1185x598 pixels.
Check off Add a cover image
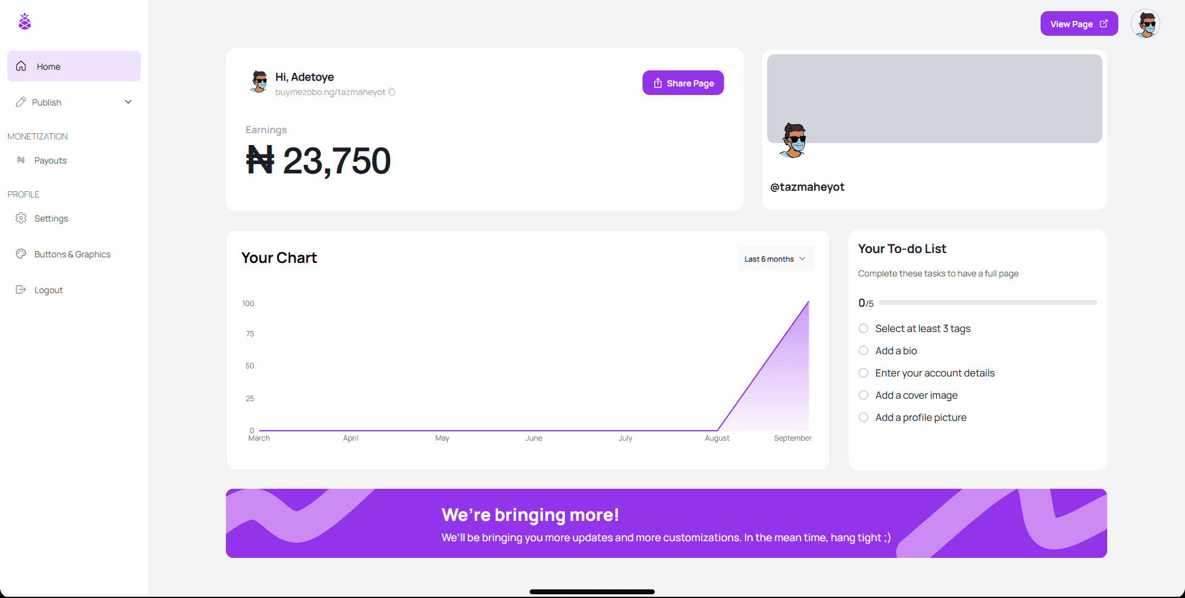[x=863, y=395]
